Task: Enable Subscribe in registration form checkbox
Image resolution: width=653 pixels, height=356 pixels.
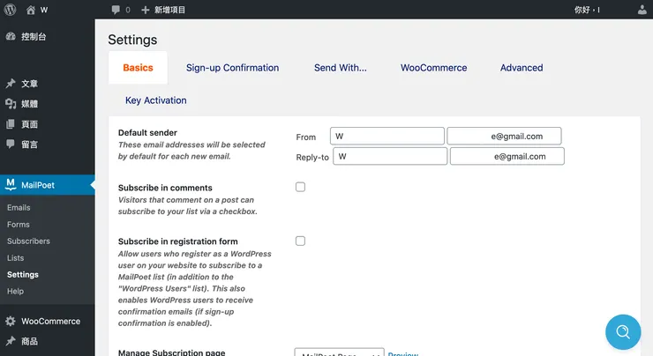Action: (300, 241)
